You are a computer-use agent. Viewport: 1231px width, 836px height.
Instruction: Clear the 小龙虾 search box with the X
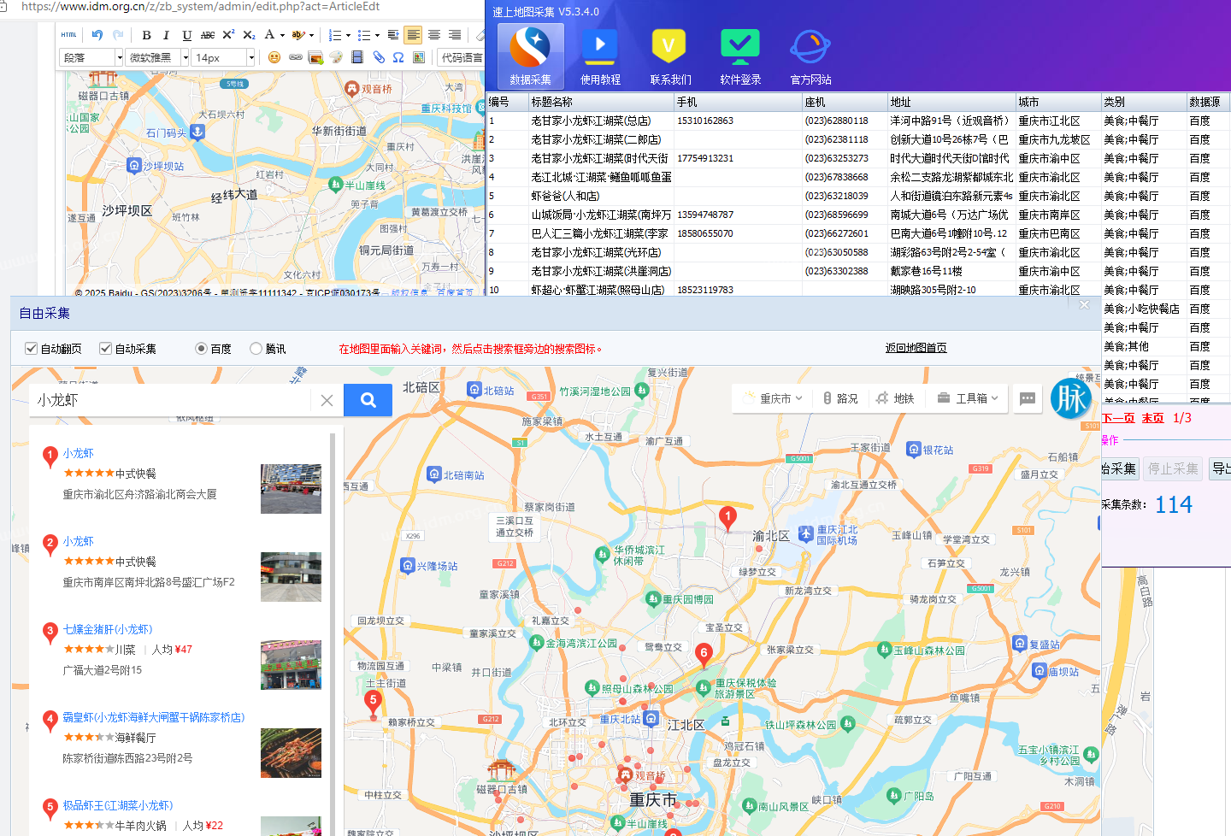(x=327, y=400)
